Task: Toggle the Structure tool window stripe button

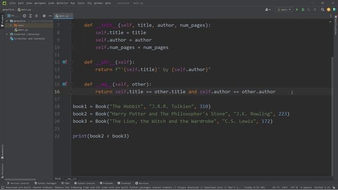Action: click(x=2, y=171)
